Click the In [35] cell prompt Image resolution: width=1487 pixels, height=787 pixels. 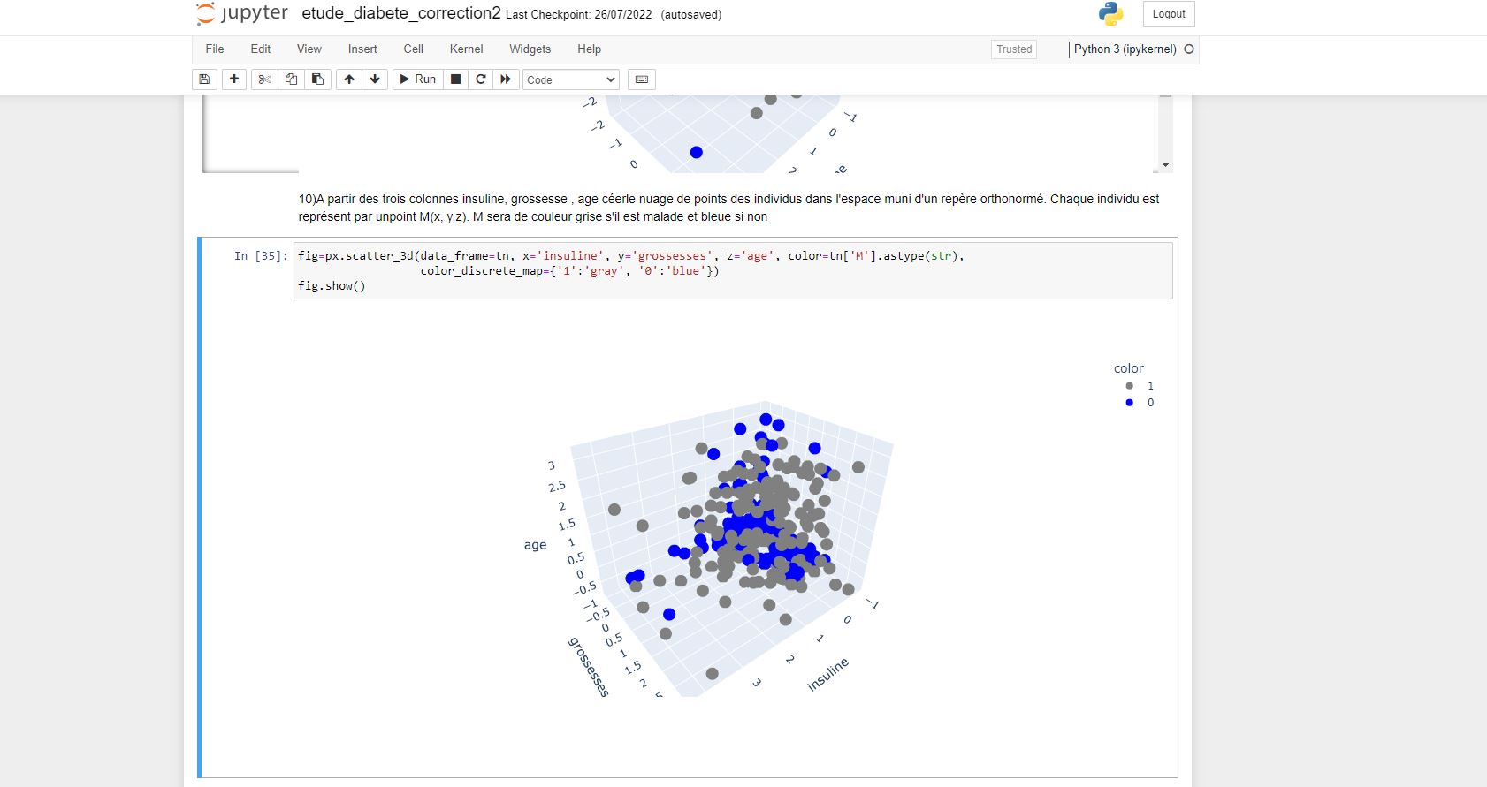point(261,256)
